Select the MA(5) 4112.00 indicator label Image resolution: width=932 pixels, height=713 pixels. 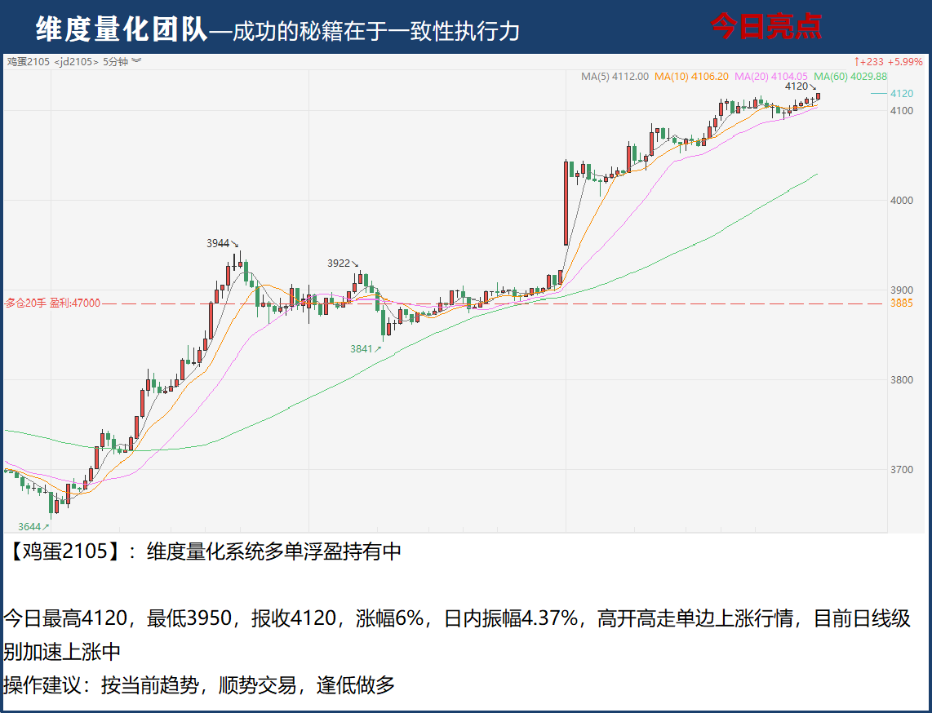coord(615,76)
